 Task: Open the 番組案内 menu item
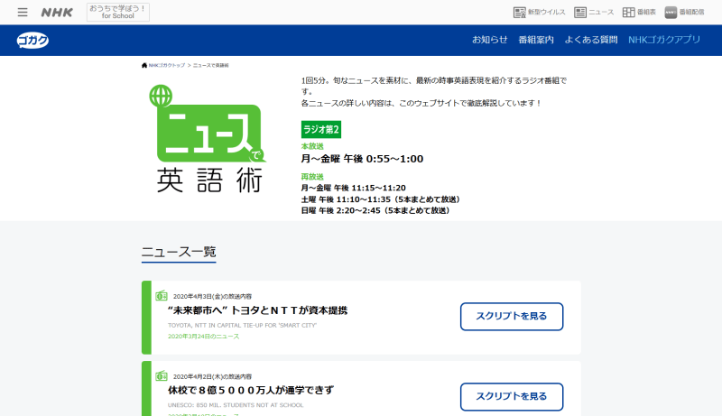tap(536, 40)
